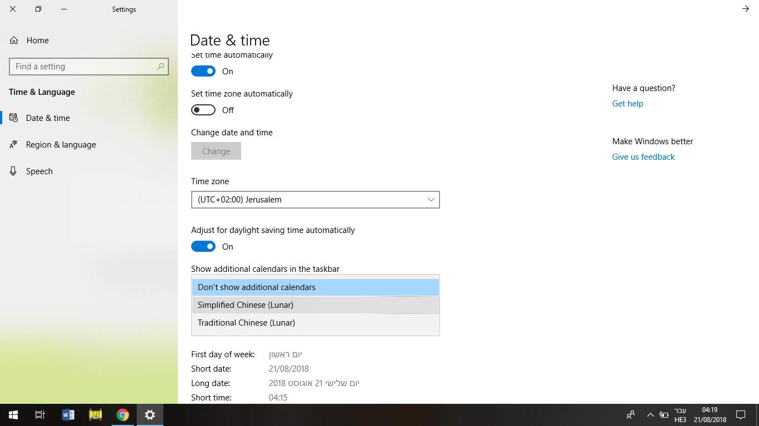
Task: Click the short time value 04:15
Action: point(278,398)
